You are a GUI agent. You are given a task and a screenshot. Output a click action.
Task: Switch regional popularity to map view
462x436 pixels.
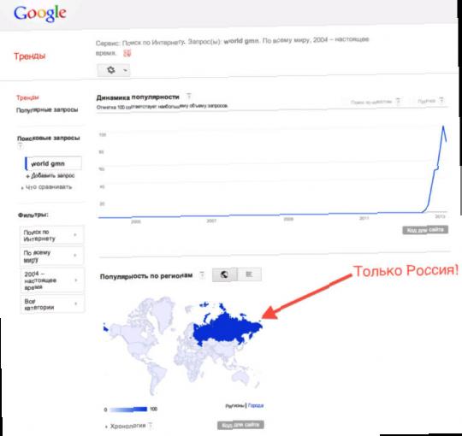coord(224,274)
